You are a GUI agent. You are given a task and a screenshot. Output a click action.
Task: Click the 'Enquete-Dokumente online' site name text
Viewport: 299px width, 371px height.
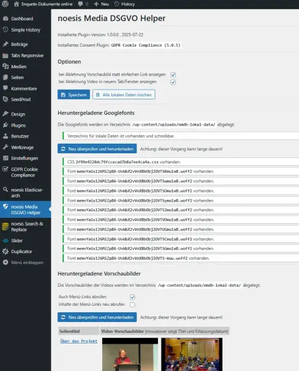pyautogui.click(x=47, y=4)
